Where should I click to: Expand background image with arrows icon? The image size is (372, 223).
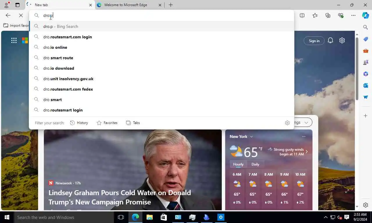(347, 191)
